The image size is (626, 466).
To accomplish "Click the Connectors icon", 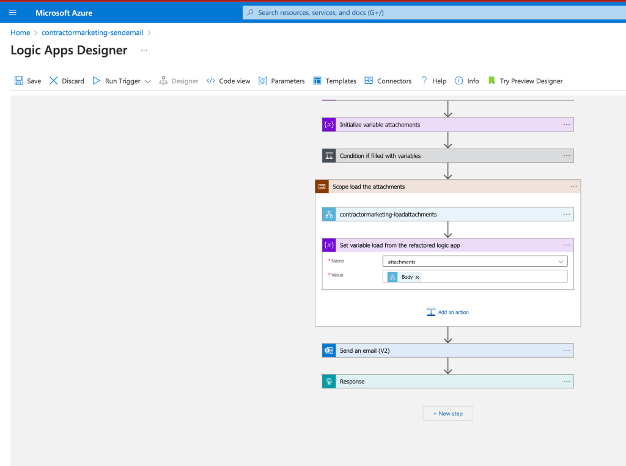I will click(369, 81).
